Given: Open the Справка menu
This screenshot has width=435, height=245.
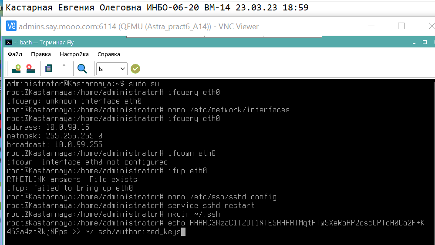Looking at the screenshot, I should click(109, 54).
